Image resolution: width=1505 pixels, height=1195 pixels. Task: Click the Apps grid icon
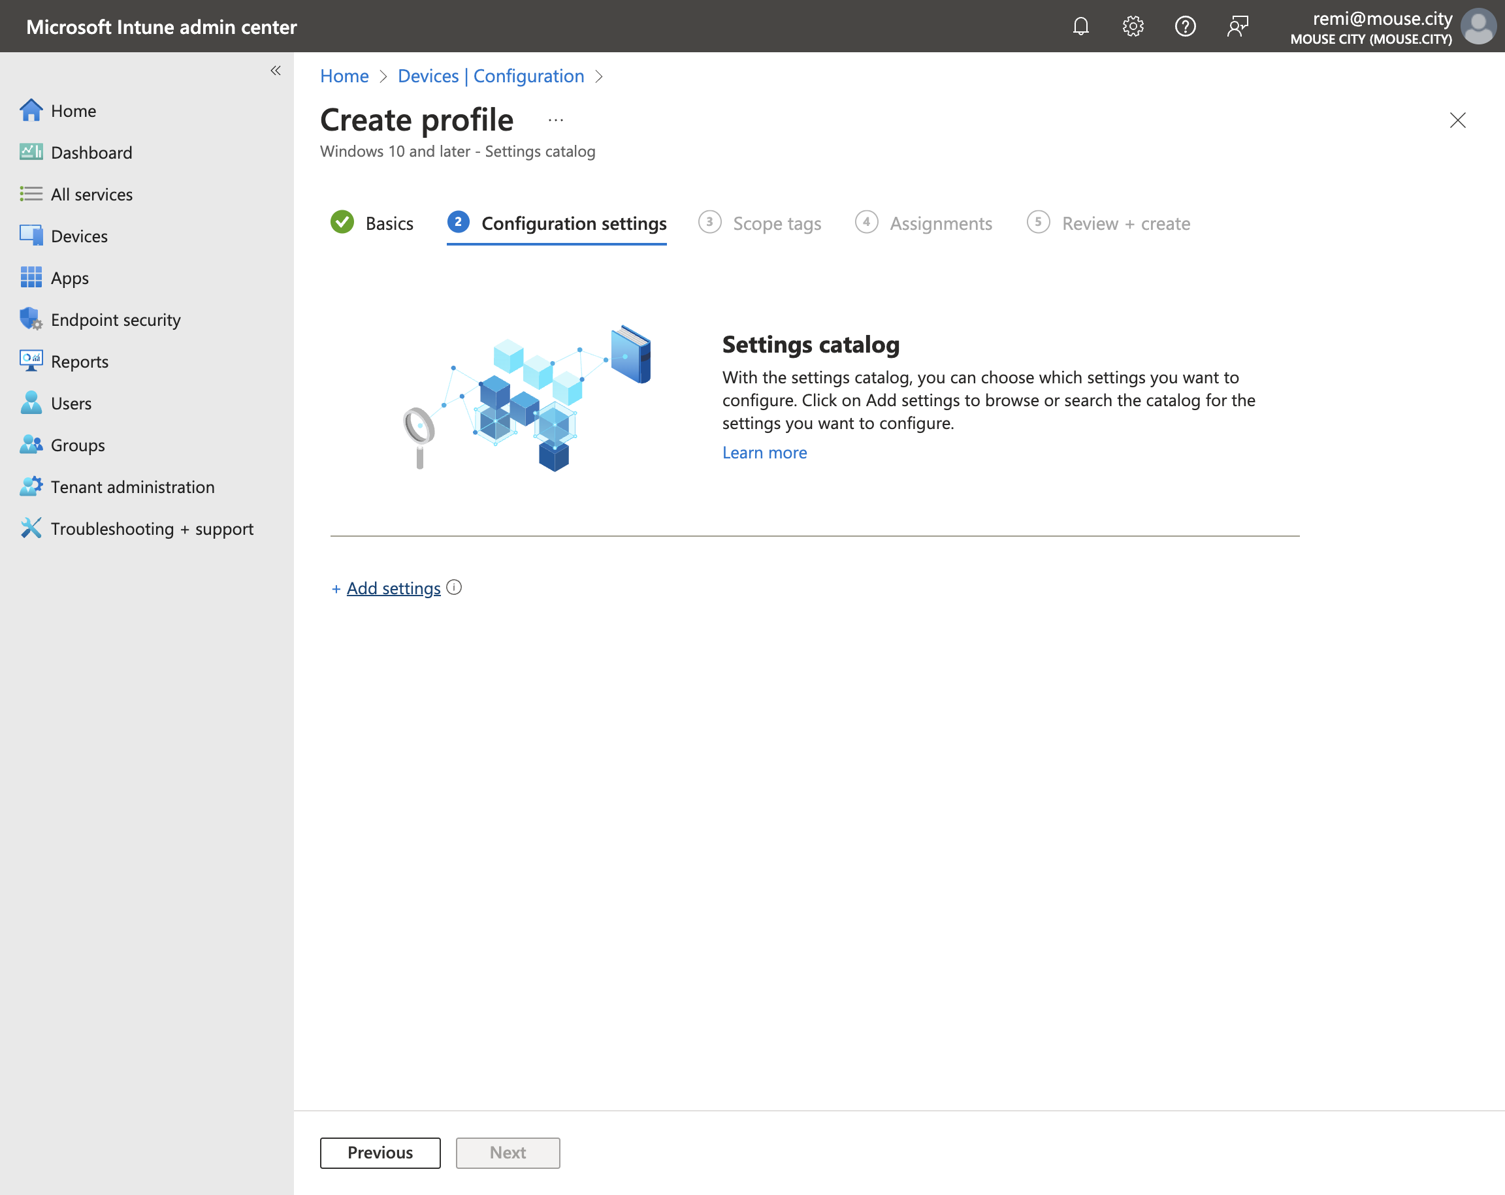pos(31,278)
